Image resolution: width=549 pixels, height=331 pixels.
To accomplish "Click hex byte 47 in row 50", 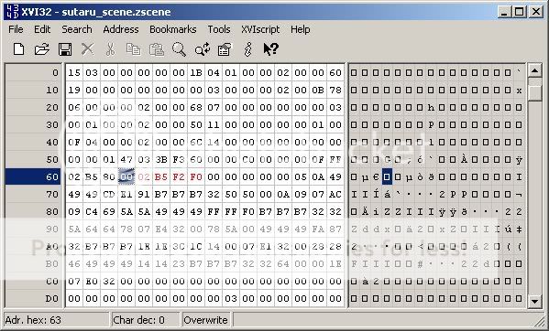I will pos(126,160).
